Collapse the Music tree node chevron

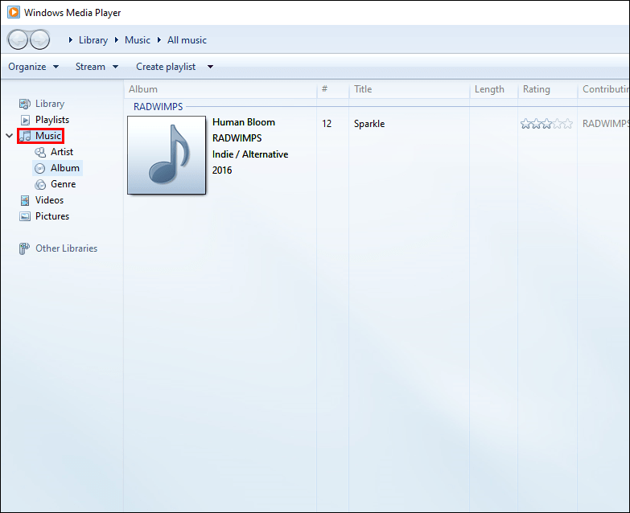point(9,136)
